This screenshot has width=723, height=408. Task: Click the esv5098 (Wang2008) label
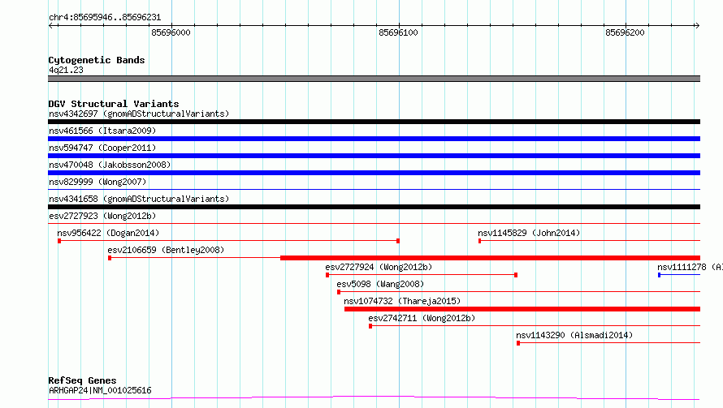(380, 284)
